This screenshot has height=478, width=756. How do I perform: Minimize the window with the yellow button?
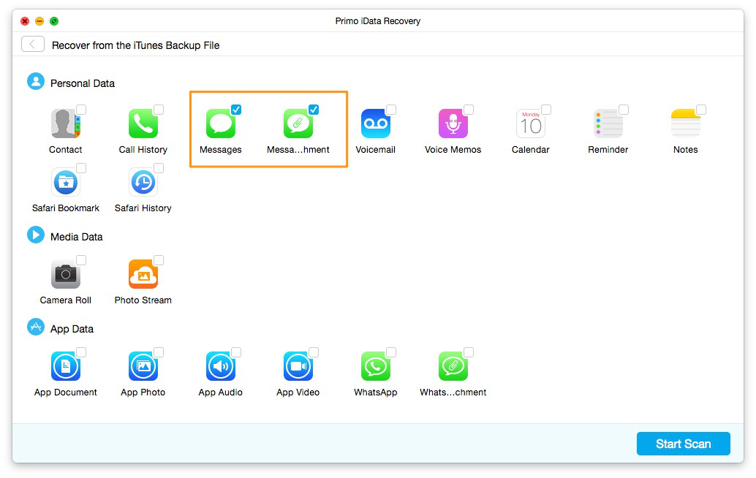[x=39, y=21]
